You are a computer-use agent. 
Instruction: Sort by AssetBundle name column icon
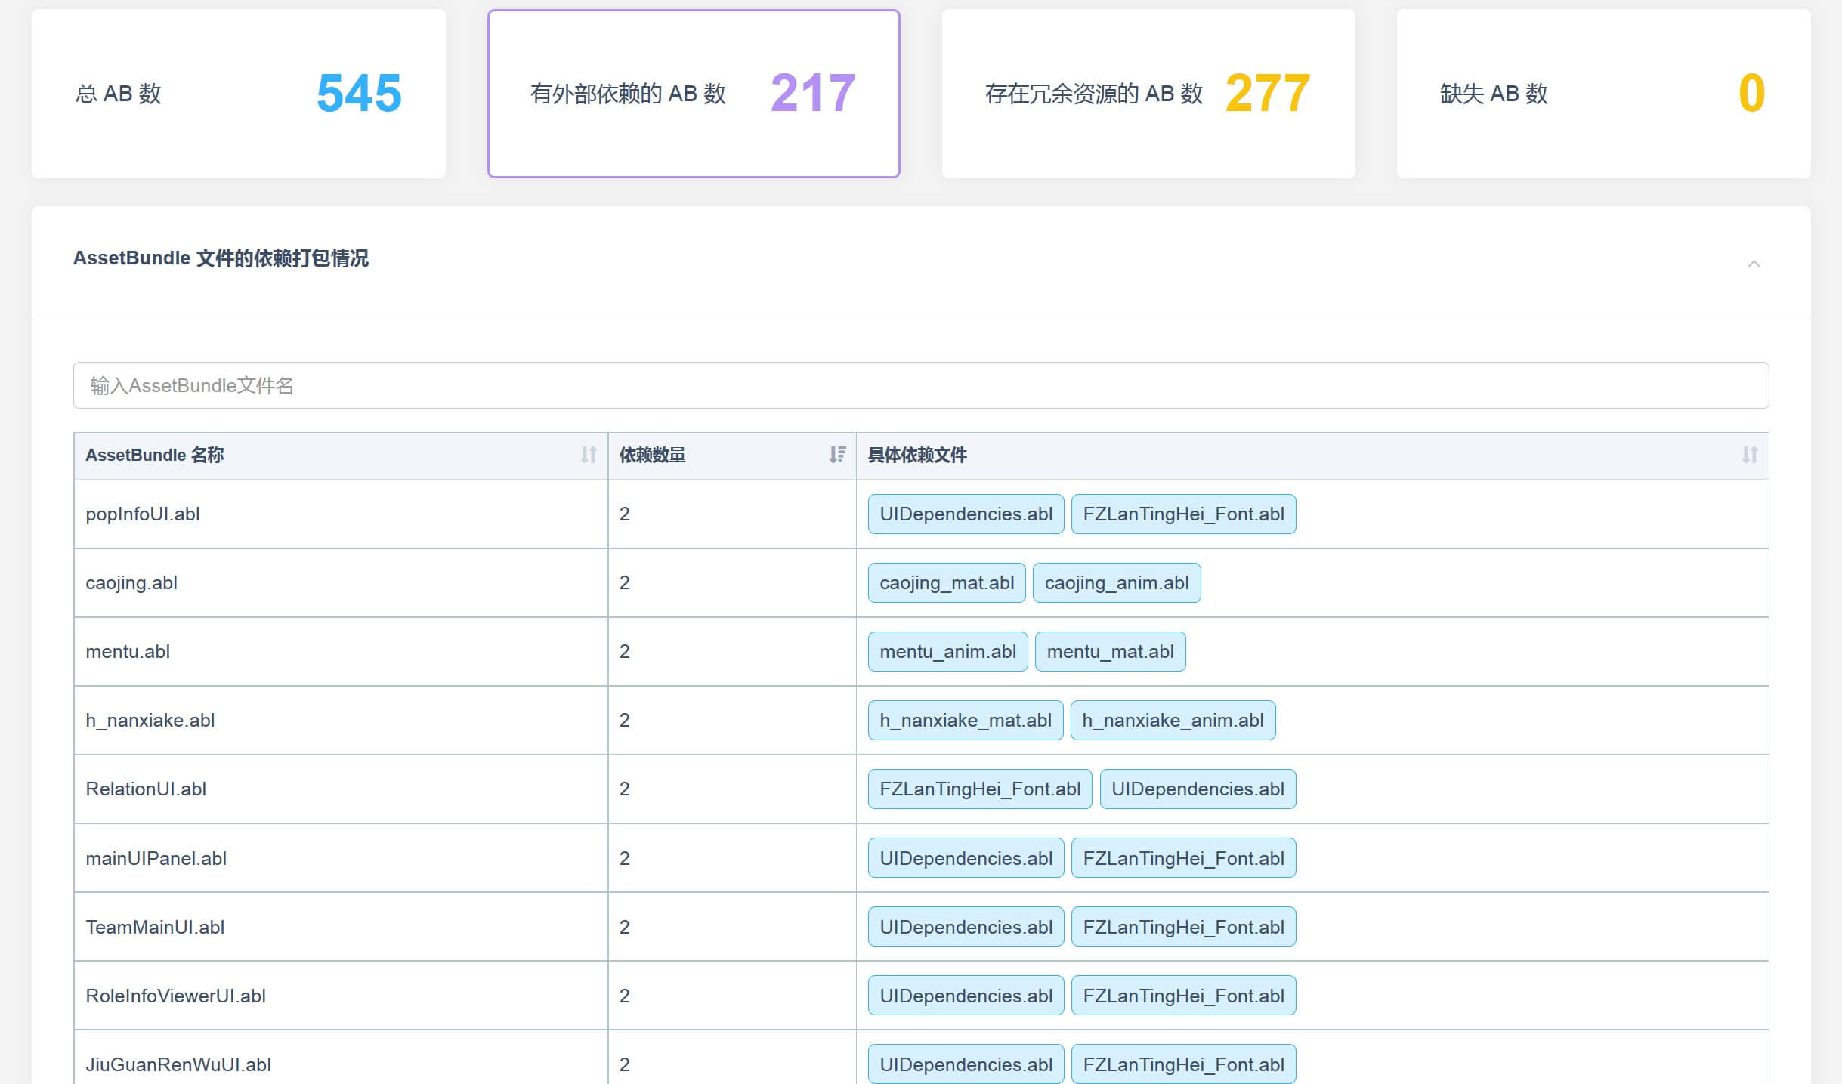[589, 455]
